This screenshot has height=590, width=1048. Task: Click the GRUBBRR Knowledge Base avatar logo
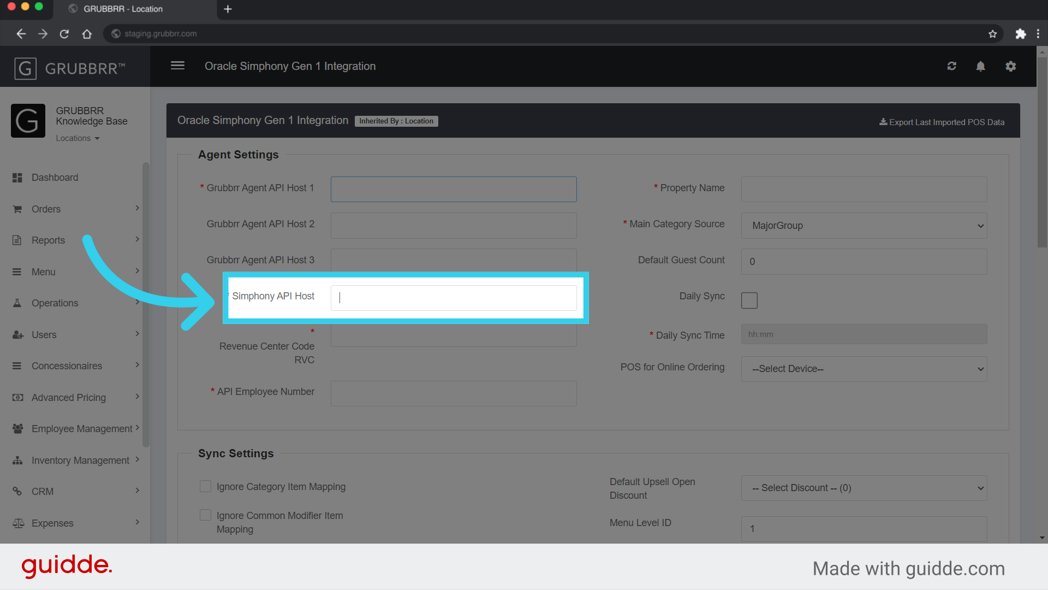(28, 121)
